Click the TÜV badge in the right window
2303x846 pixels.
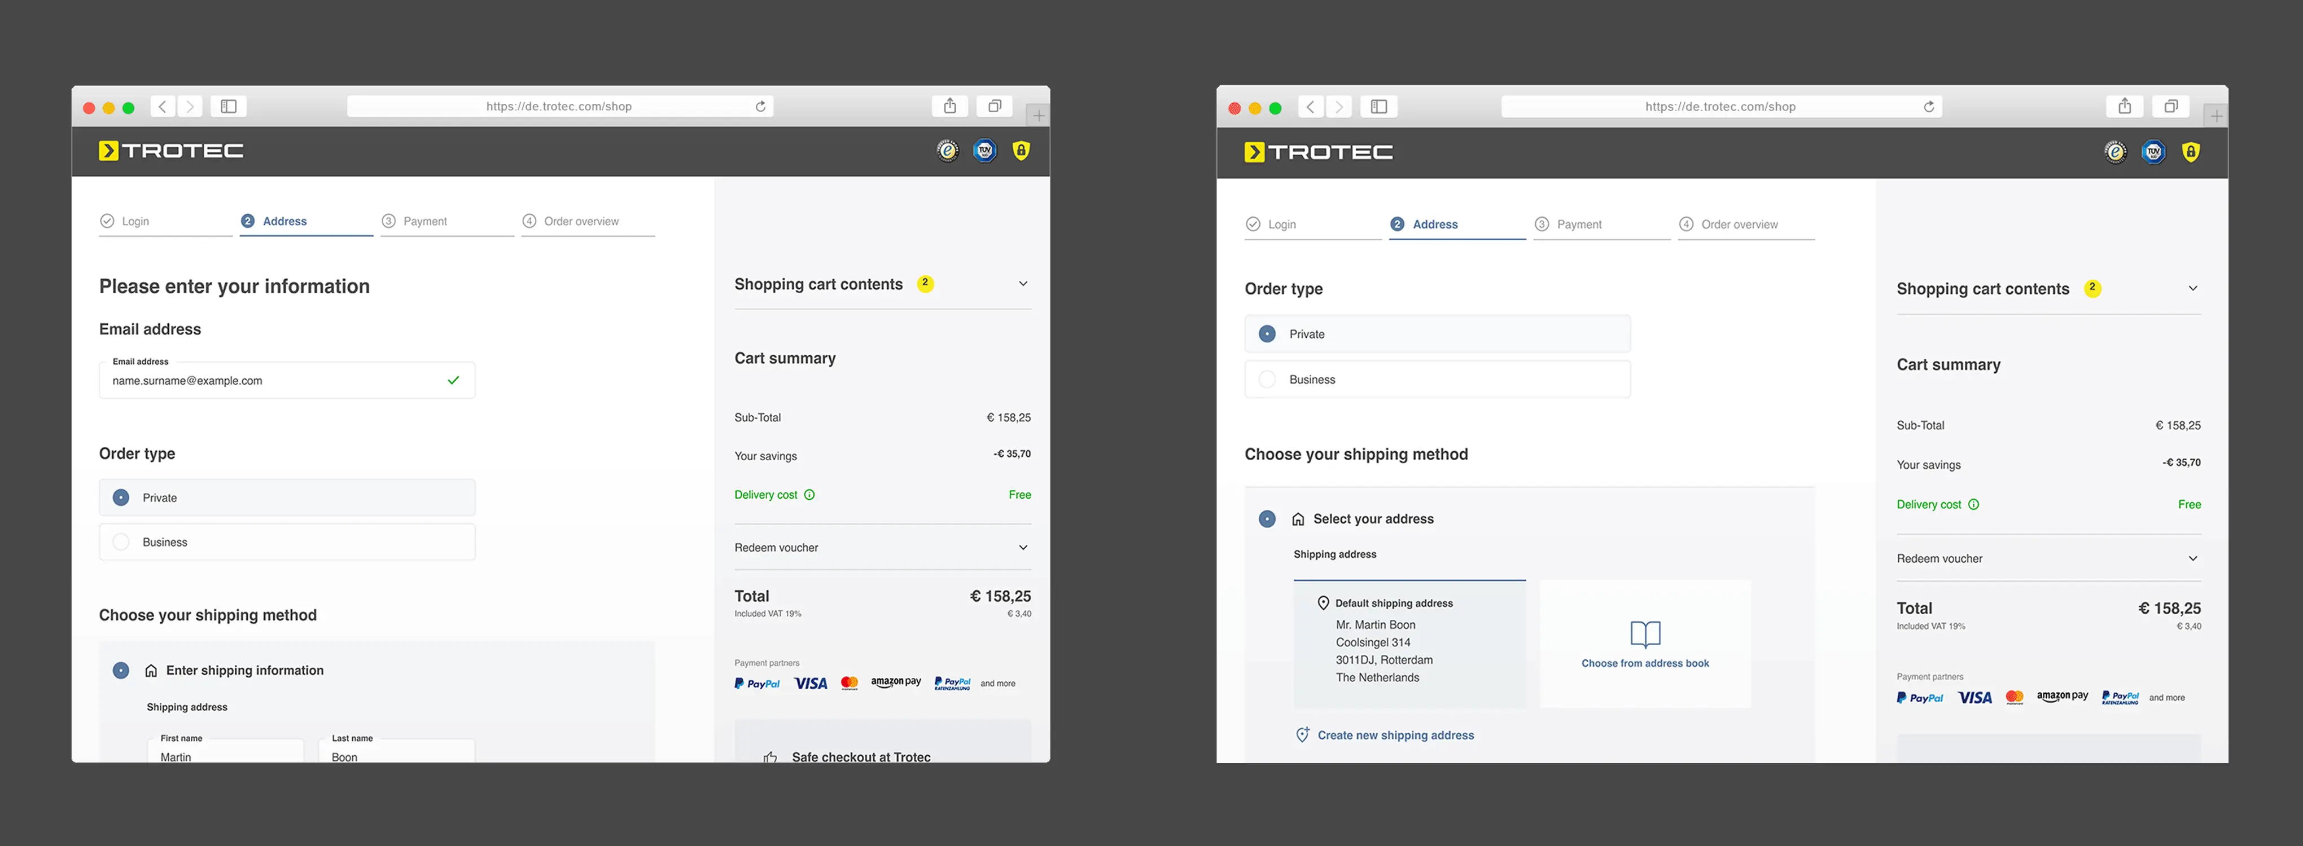2153,153
